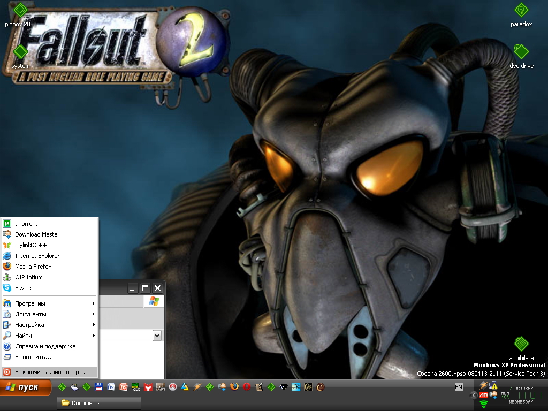Viewport: 548px width, 411px height.
Task: Launch Opera from the Quick Launch bar
Action: [246, 387]
